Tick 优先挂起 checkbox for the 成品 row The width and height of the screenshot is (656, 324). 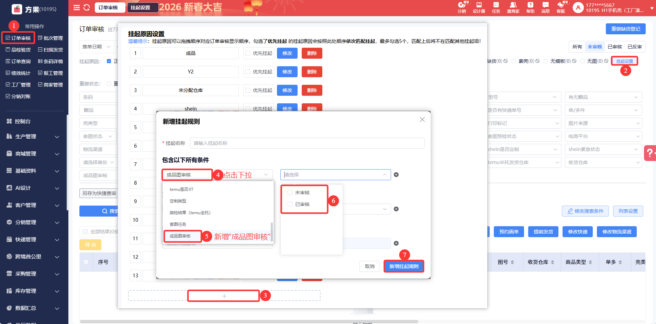coord(248,53)
